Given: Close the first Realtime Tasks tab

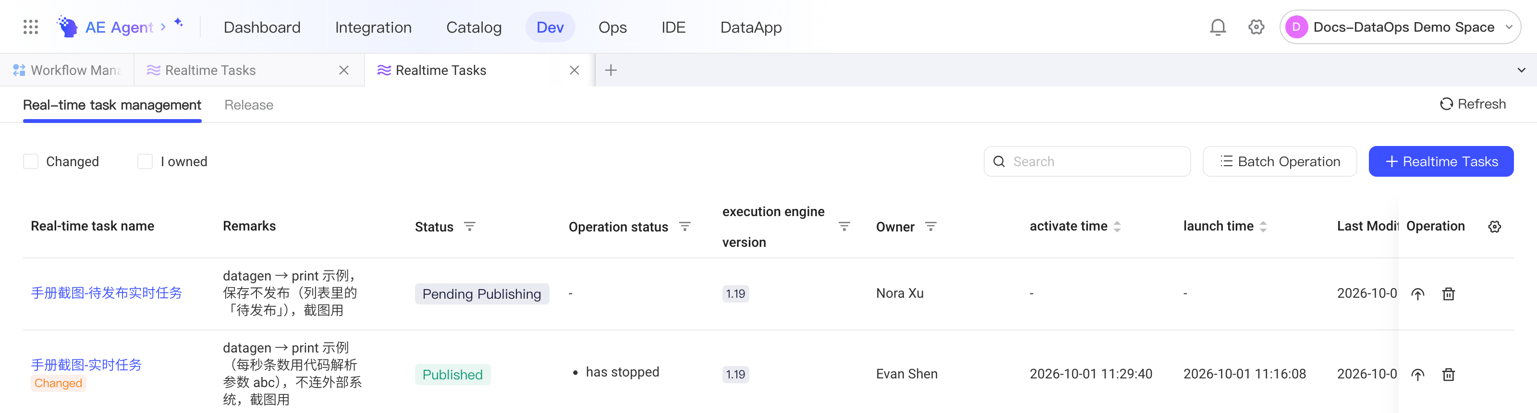Looking at the screenshot, I should (x=344, y=71).
